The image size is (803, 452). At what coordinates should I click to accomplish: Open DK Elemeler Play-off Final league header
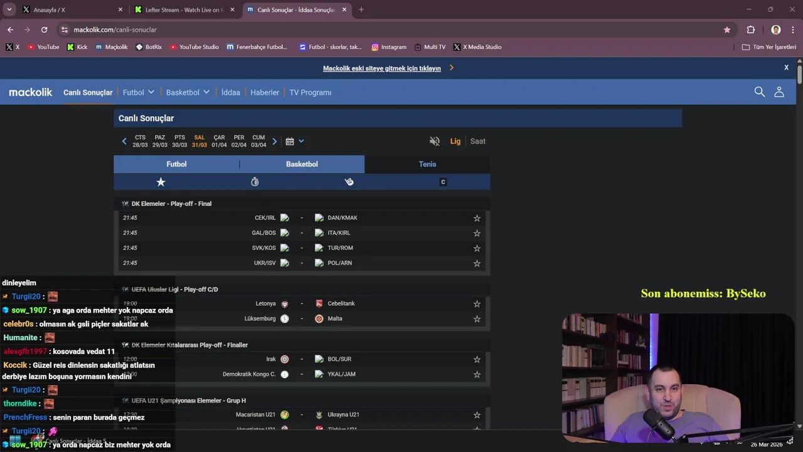[171, 204]
